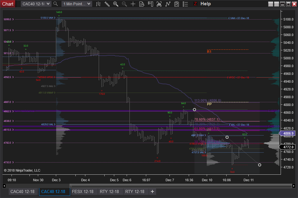Click the green 140.0 swing high label

(59, 12)
